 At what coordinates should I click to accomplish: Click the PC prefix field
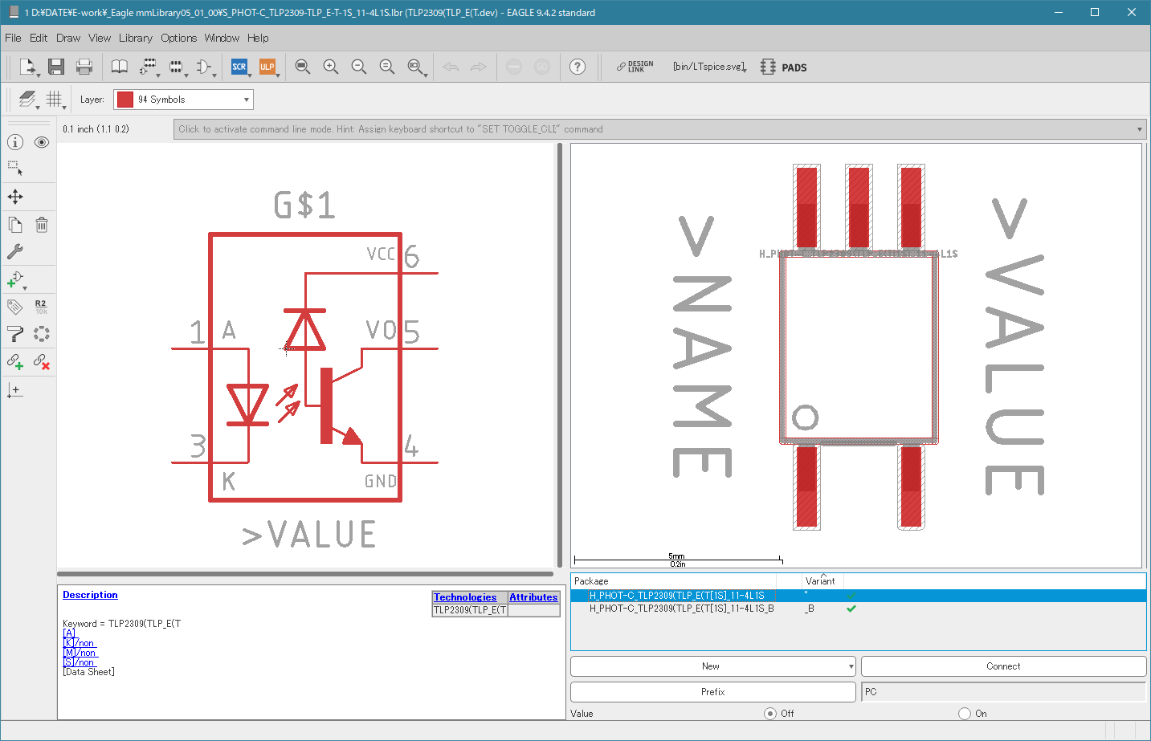[1003, 692]
